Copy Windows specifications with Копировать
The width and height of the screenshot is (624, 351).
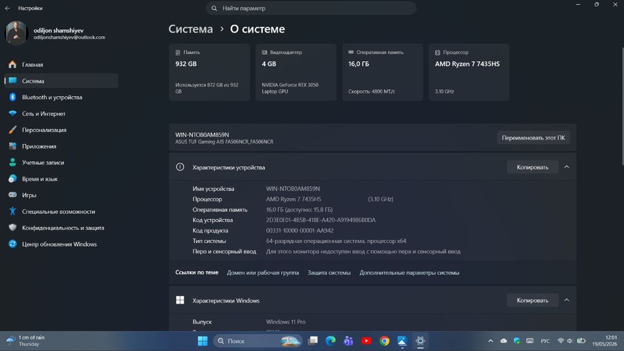tap(532, 300)
